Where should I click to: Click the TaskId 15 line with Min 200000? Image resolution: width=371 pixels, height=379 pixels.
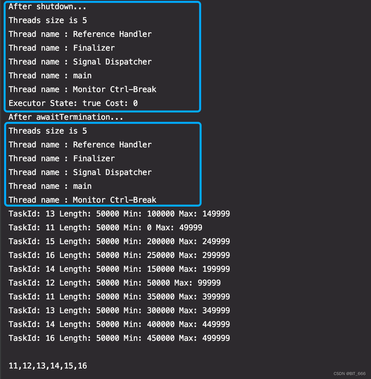[119, 241]
